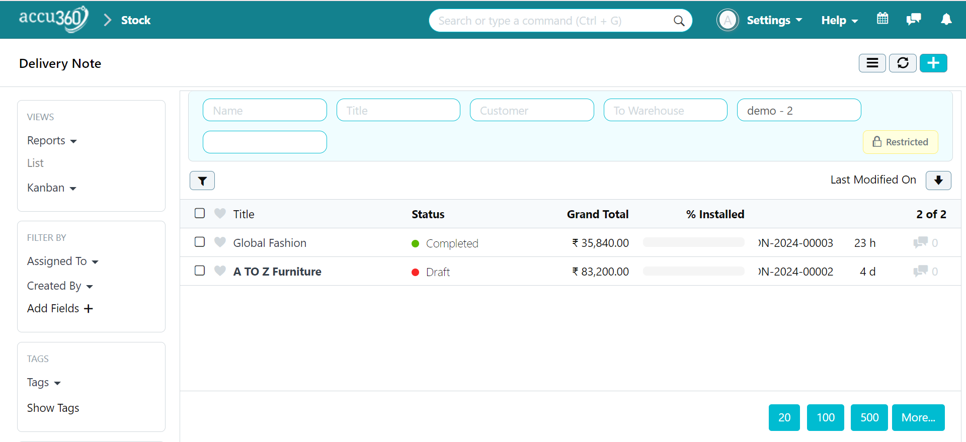Expand the Reports views dropdown
Screen dimensions: 966x442
coord(52,141)
